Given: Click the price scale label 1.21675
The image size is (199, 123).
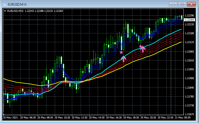Looking at the screenshot, I should [190, 114].
